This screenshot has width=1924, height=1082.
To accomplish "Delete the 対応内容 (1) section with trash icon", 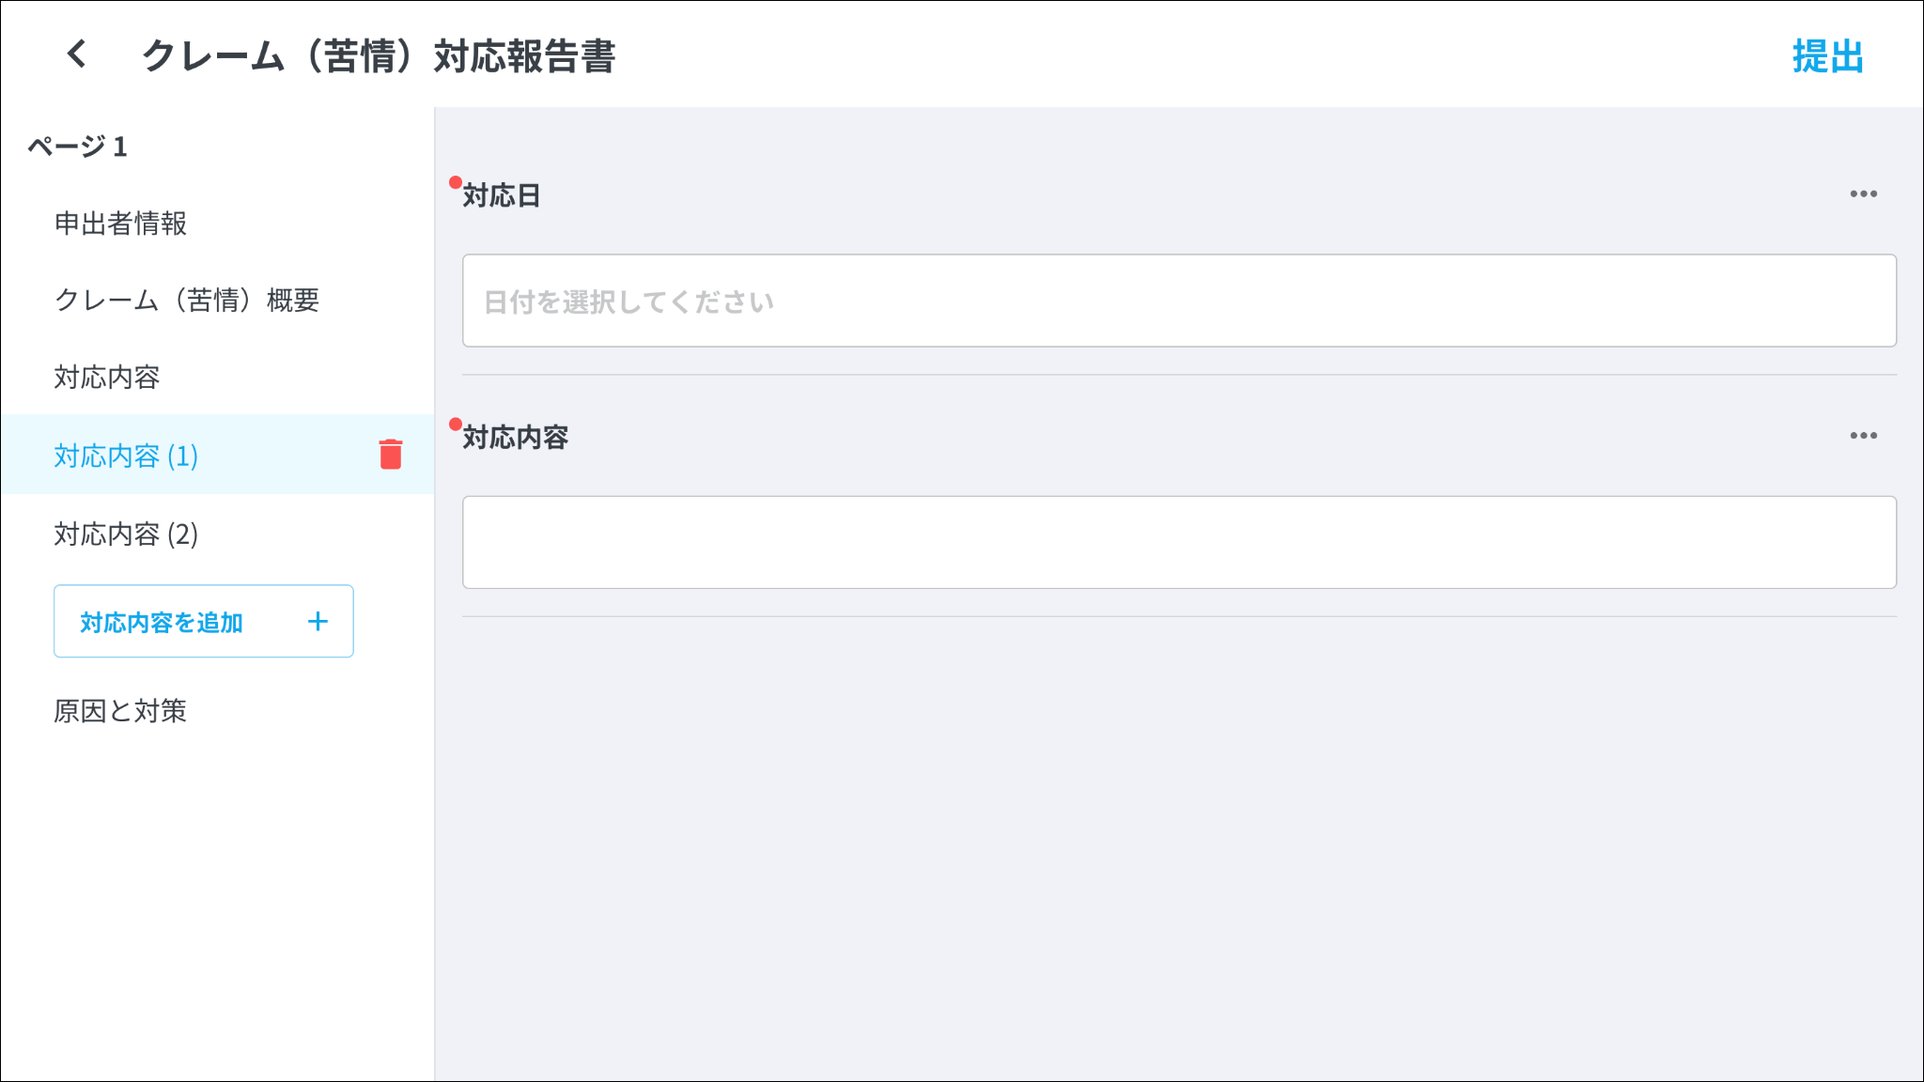I will (x=391, y=455).
